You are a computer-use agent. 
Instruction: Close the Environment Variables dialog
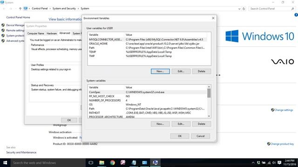coord(213,18)
